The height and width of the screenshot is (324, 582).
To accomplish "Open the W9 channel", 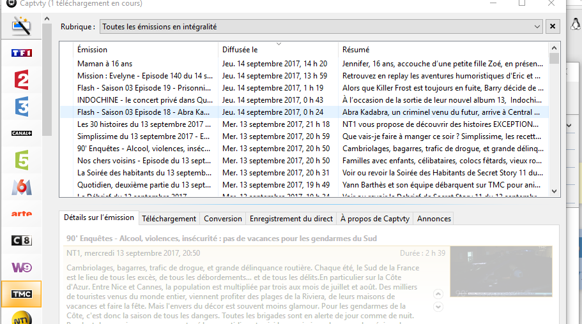I will 22,267.
